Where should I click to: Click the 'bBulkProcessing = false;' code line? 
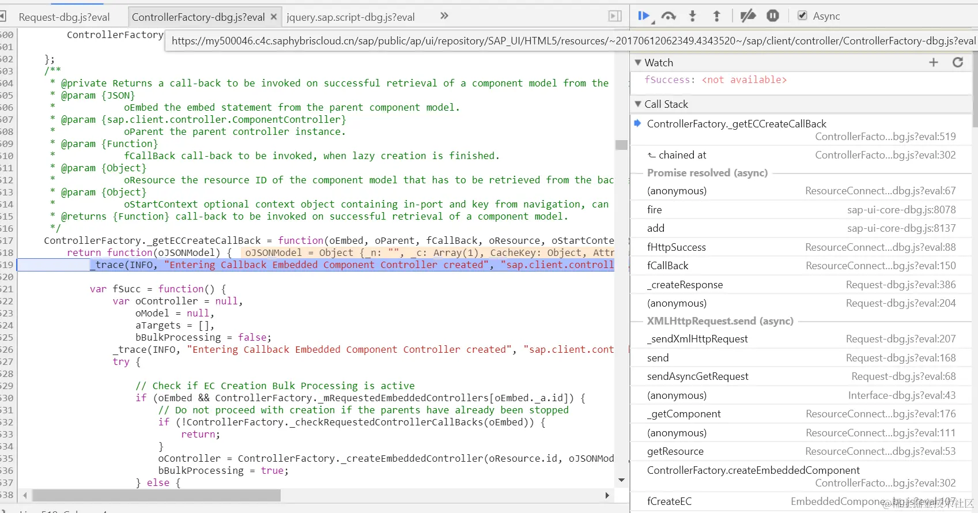203,337
